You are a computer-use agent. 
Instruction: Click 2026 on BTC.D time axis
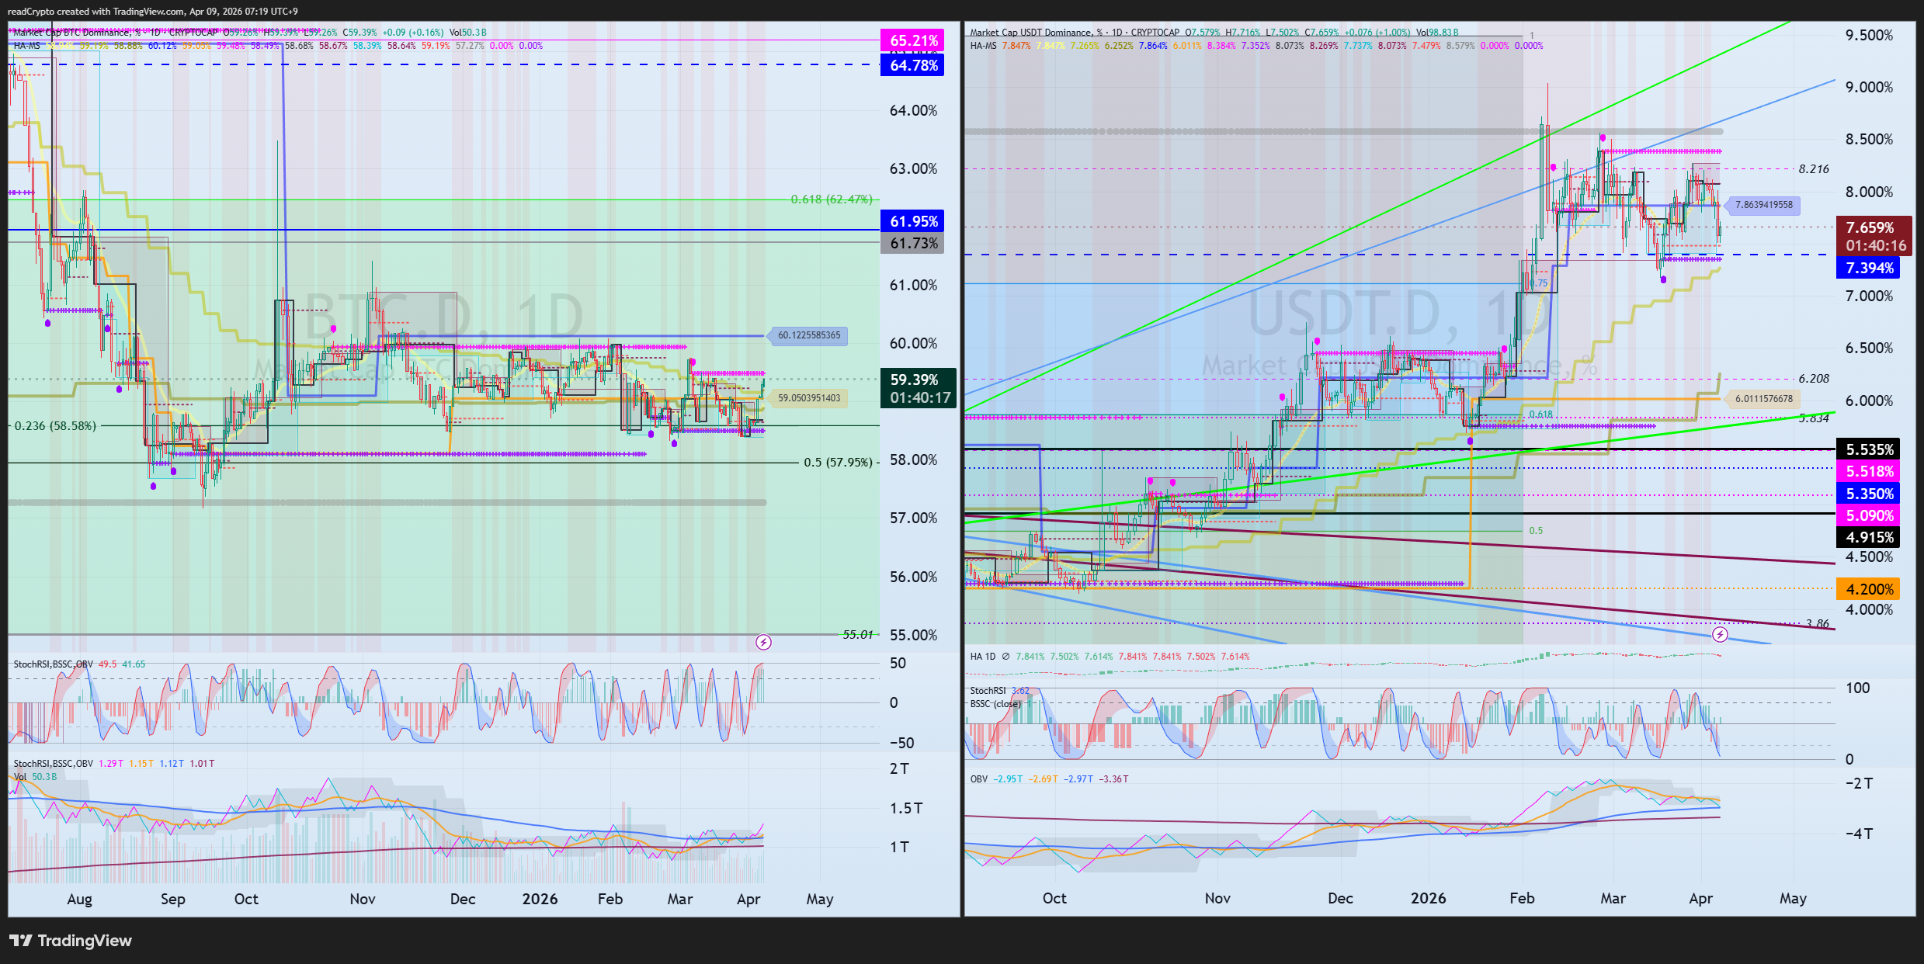540,899
